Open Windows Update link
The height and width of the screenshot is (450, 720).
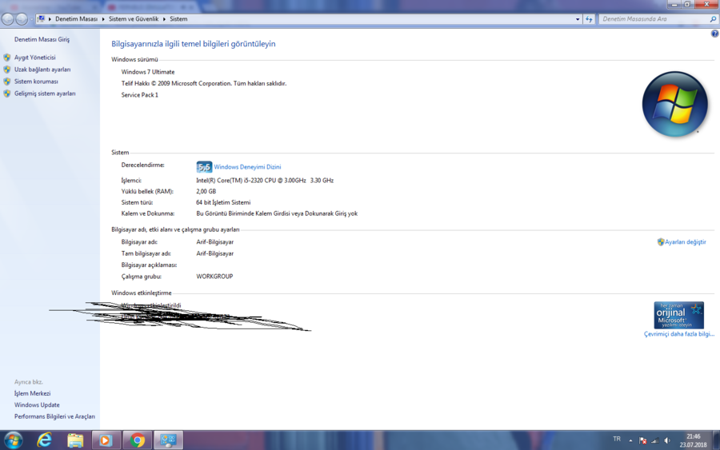[37, 404]
